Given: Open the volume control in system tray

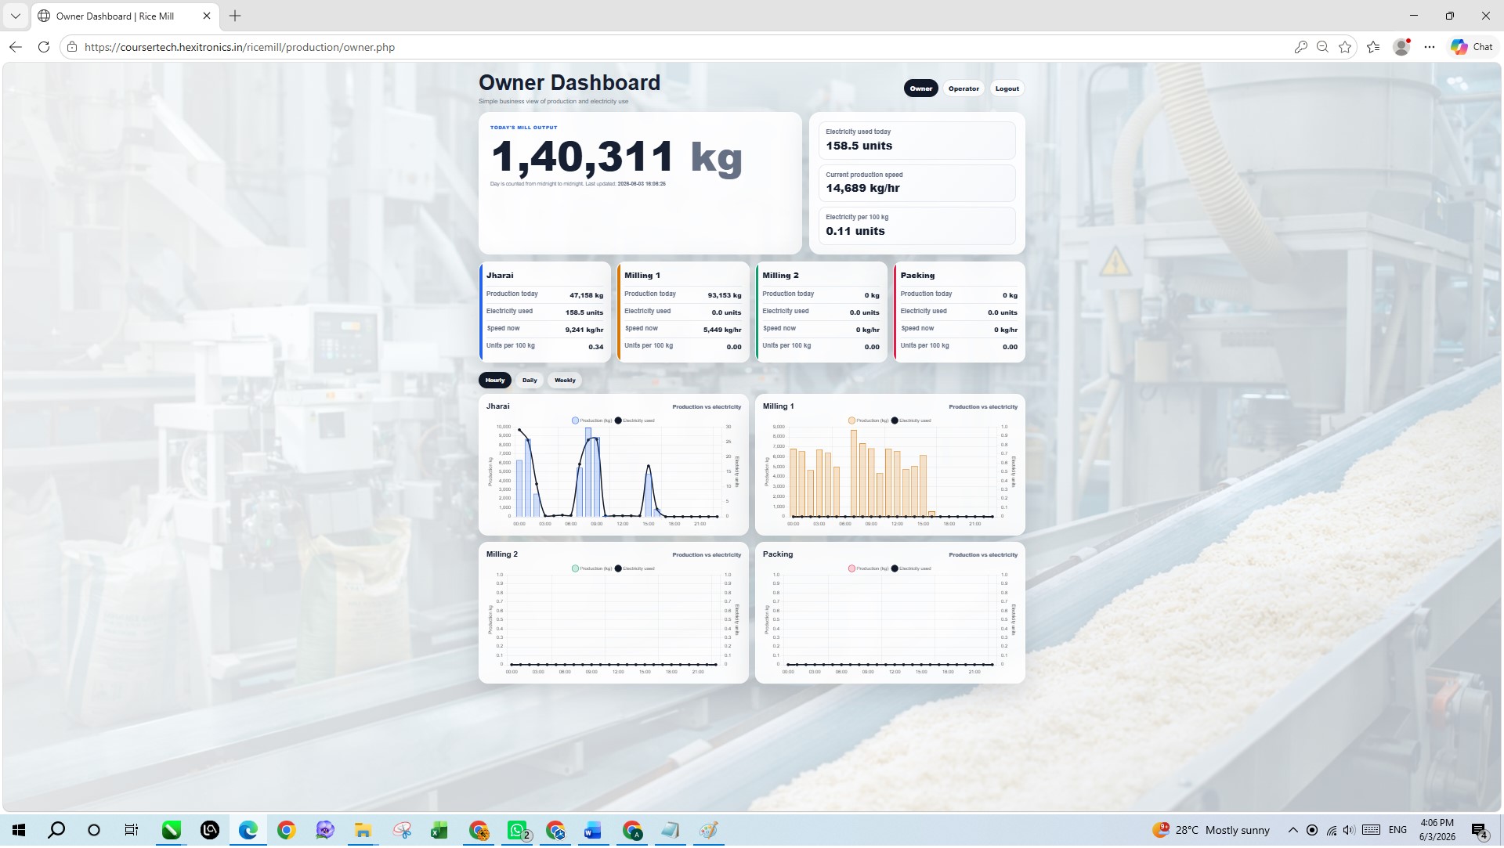Looking at the screenshot, I should [x=1349, y=831].
